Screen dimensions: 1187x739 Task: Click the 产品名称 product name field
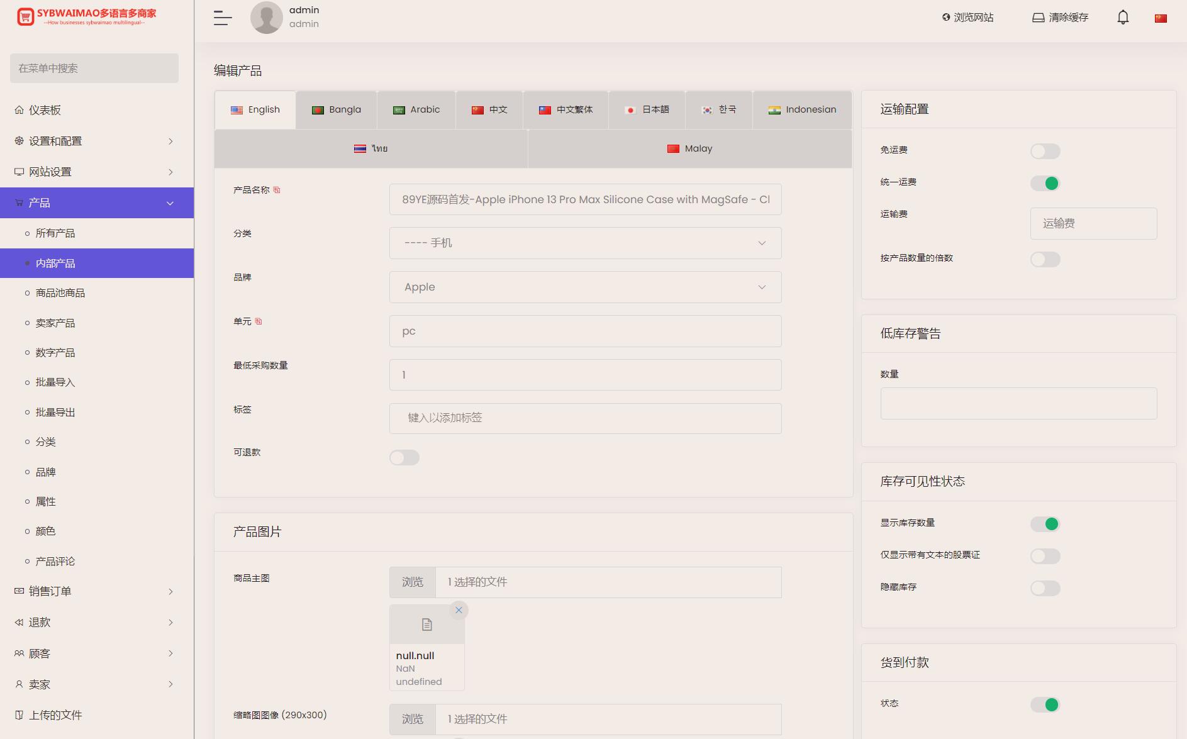(585, 199)
